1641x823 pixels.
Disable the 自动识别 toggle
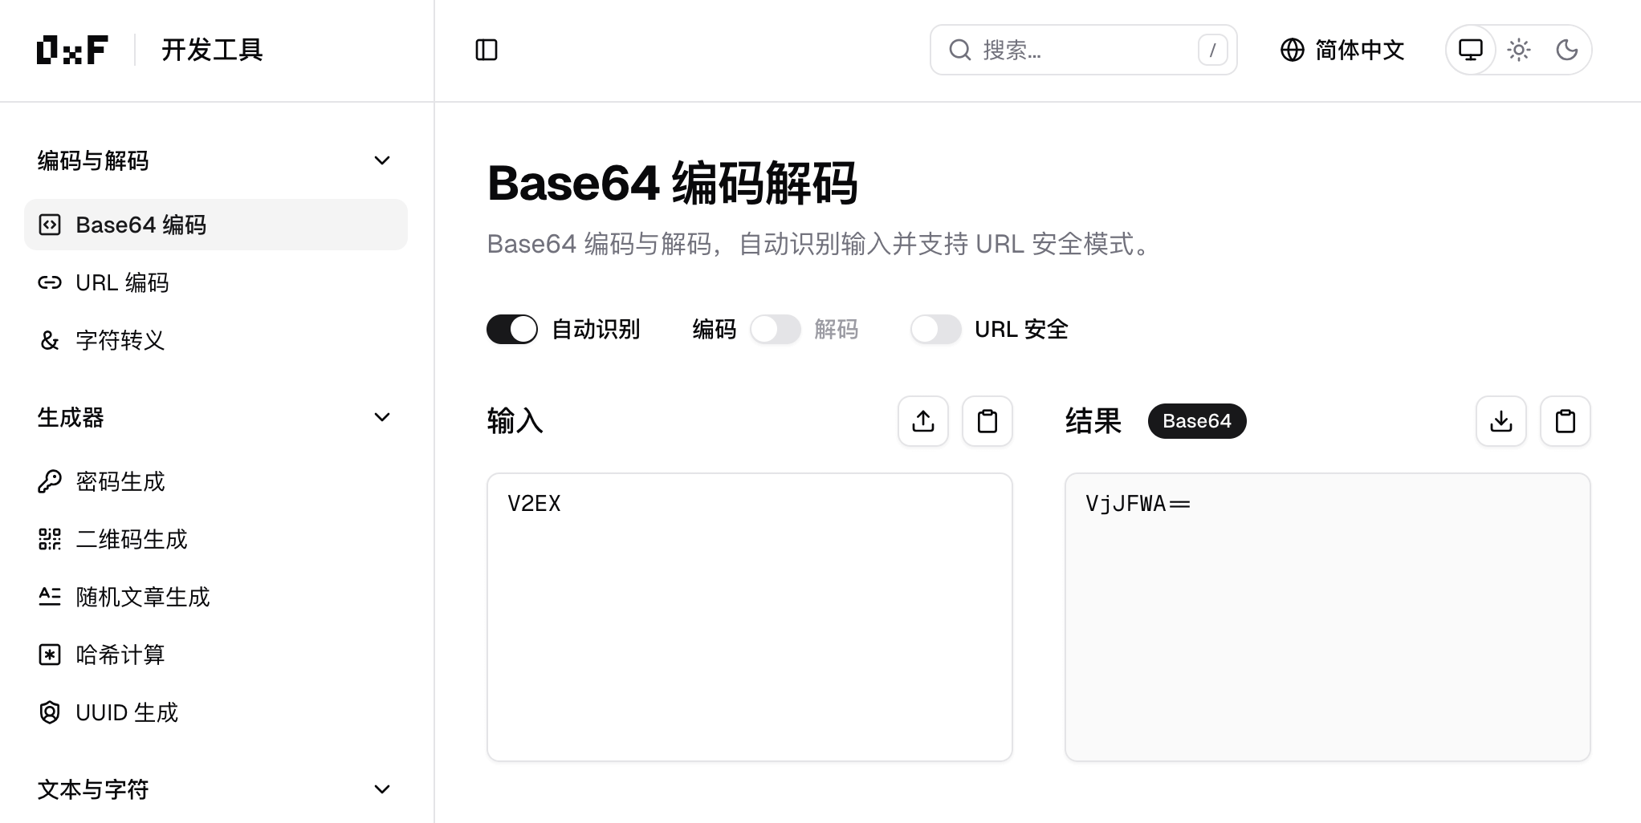512,329
